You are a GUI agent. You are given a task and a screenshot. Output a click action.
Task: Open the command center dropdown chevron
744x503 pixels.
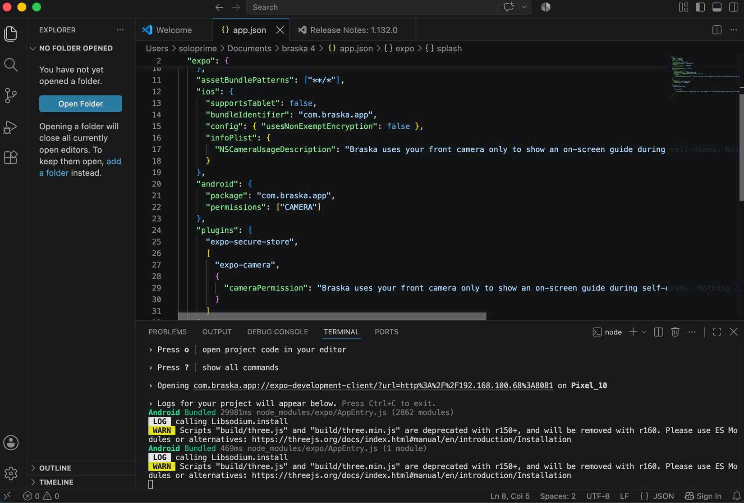[524, 7]
